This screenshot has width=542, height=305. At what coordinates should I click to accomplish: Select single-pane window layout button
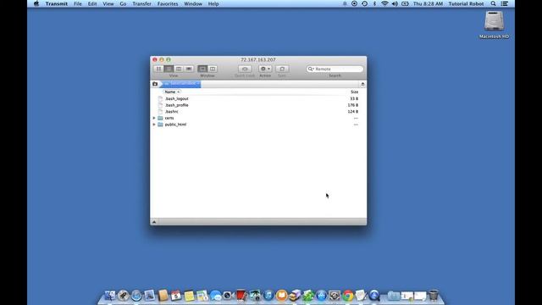202,69
